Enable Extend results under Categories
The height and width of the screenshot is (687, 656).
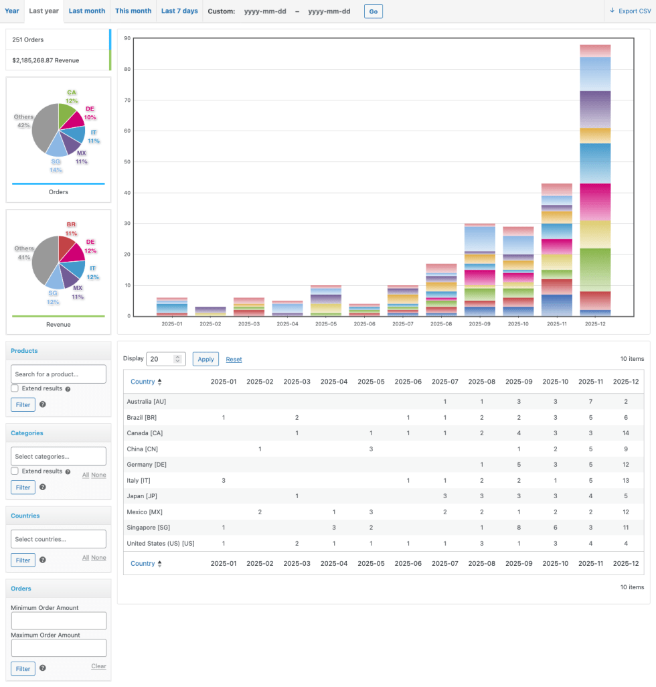15,471
